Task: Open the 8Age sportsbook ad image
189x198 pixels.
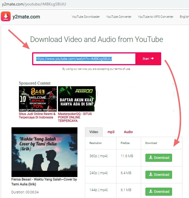Action: click(x=38, y=99)
